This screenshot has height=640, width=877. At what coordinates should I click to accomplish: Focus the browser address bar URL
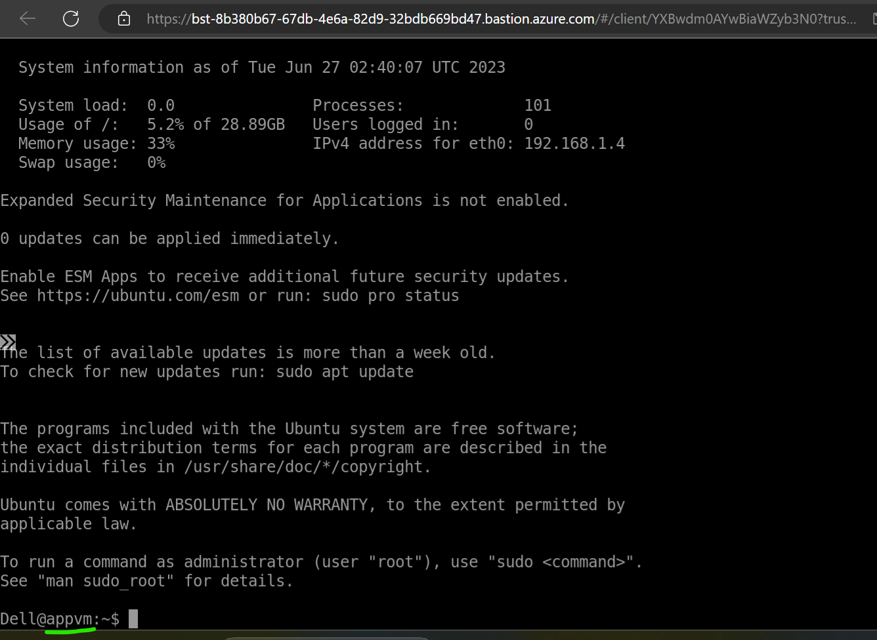click(499, 19)
